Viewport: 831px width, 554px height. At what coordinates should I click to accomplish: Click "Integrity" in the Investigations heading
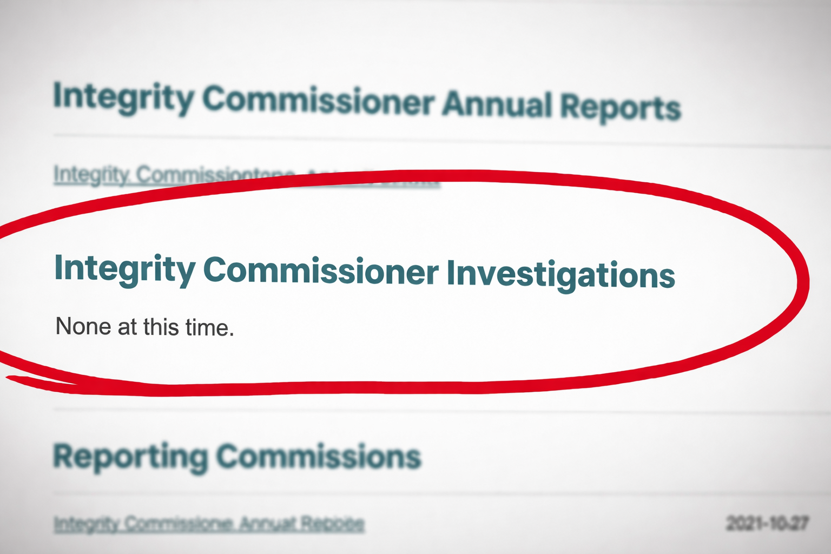pos(124,269)
